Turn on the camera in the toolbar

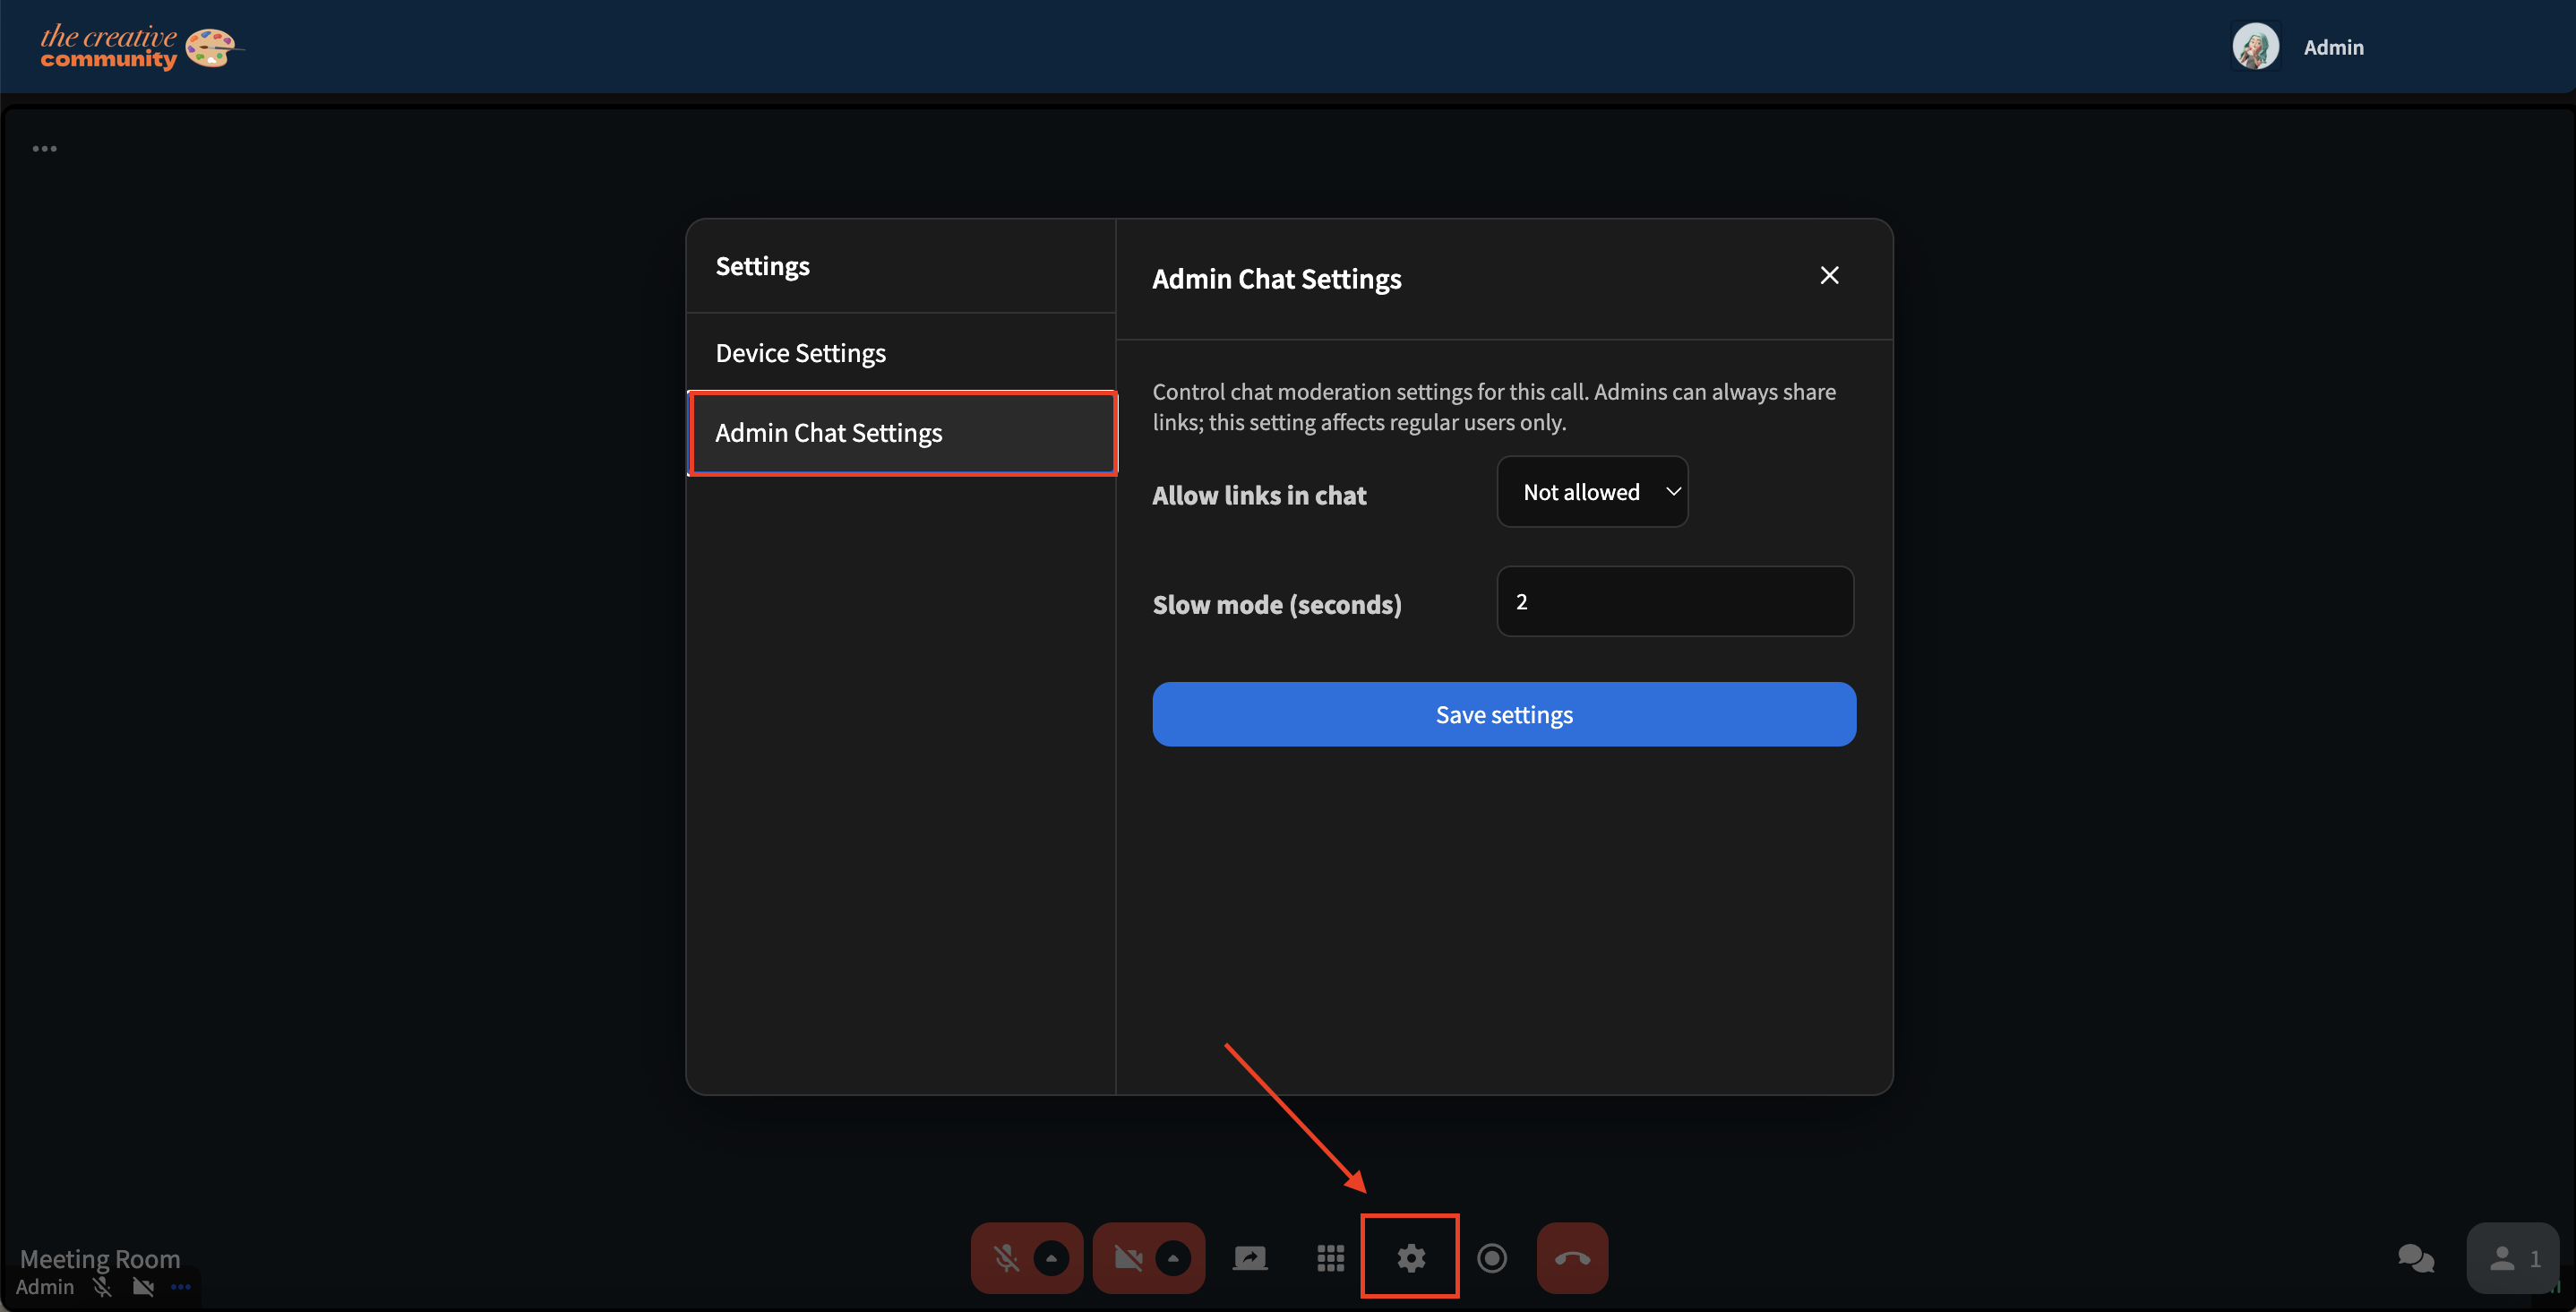click(1128, 1258)
